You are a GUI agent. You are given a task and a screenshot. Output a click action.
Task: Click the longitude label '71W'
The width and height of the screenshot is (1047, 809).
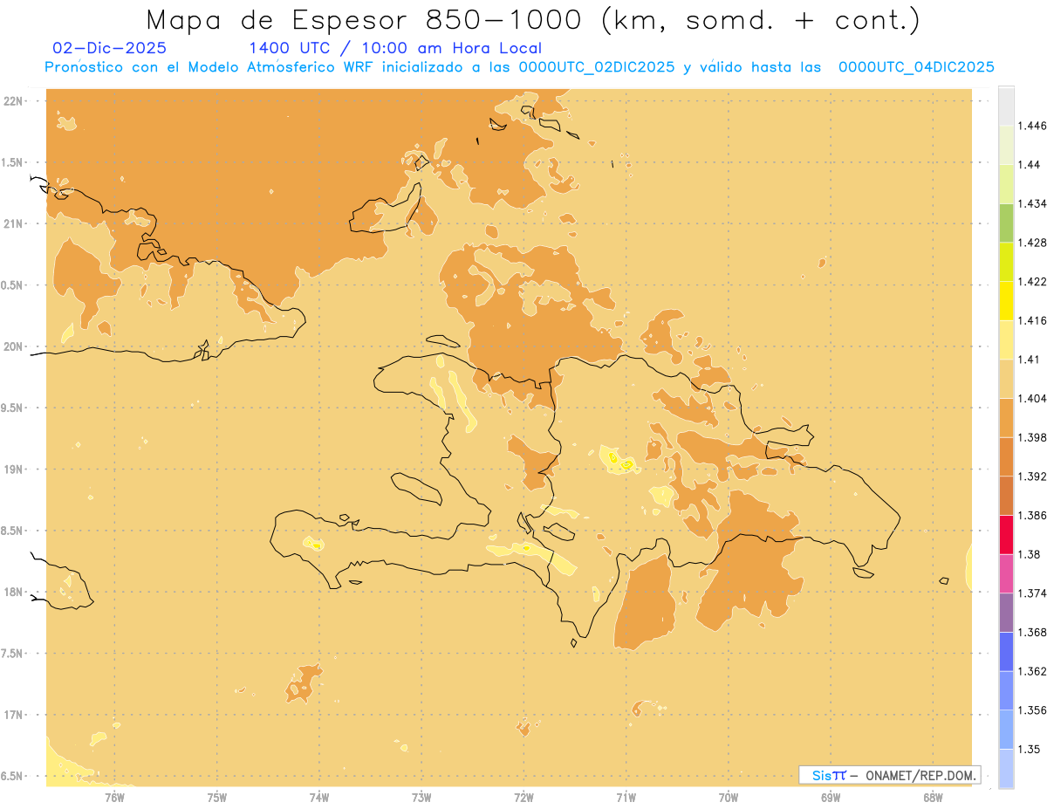(x=626, y=797)
